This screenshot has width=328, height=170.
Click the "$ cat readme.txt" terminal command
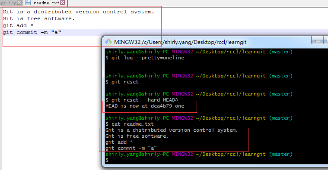130,124
